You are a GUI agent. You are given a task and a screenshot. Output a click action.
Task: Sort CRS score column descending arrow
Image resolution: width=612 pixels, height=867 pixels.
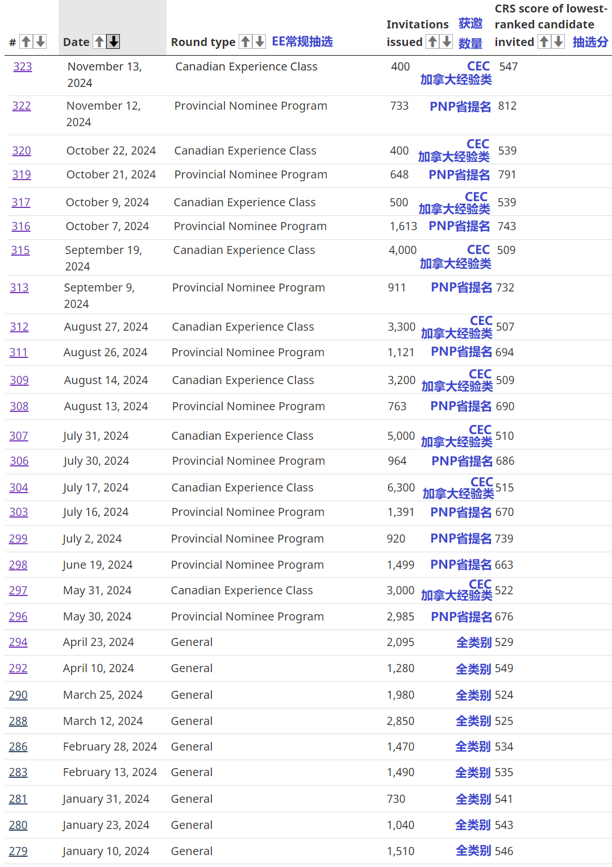[559, 41]
